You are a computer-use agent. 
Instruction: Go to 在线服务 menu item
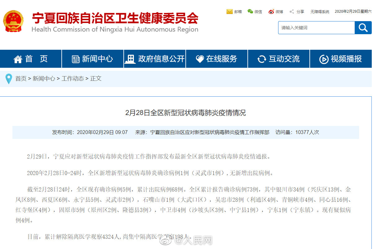217,59
